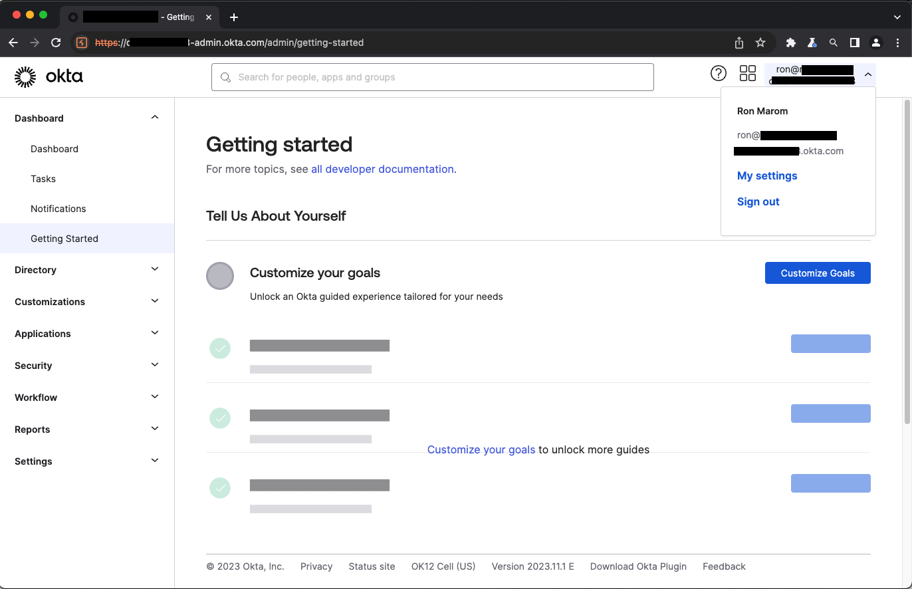Viewport: 912px width, 589px height.
Task: Expand the Applications sidebar section
Action: pos(155,333)
